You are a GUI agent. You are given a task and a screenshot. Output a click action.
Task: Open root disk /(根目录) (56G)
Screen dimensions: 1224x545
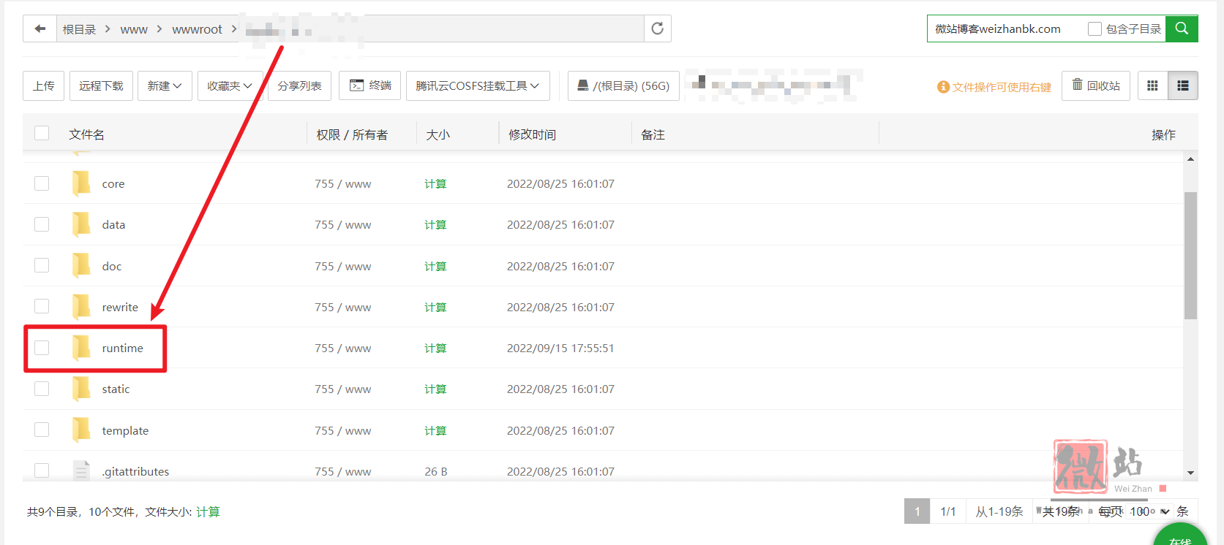(623, 85)
